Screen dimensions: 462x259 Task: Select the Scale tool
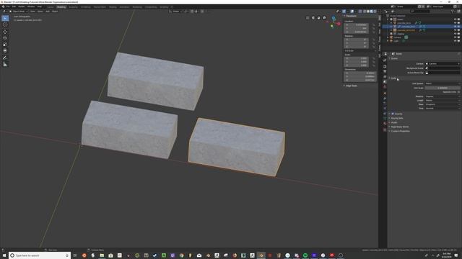(5, 45)
